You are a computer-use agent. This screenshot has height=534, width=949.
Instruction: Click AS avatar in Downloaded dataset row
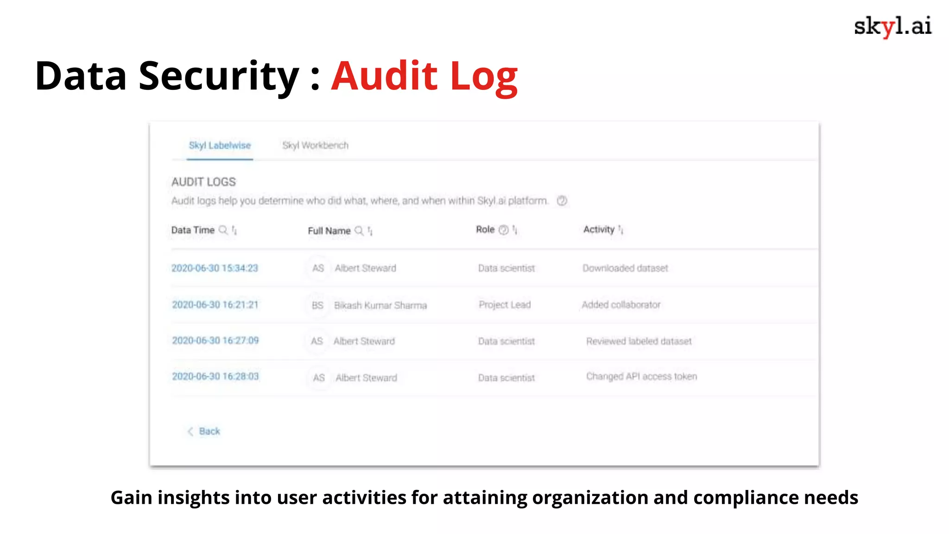click(318, 268)
